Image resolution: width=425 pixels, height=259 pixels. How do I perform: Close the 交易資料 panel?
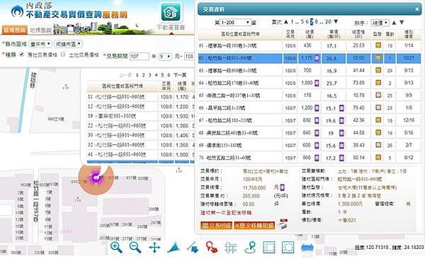click(x=417, y=9)
